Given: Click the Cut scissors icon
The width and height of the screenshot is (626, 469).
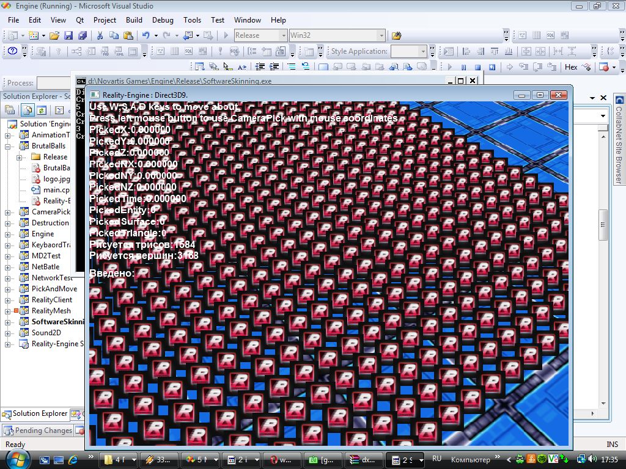Looking at the screenshot, I should (x=100, y=35).
